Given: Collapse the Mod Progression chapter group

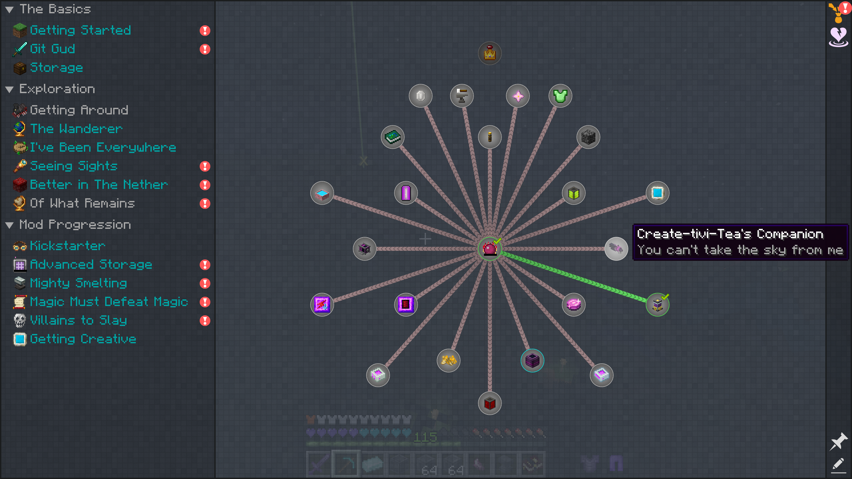Looking at the screenshot, I should [9, 225].
